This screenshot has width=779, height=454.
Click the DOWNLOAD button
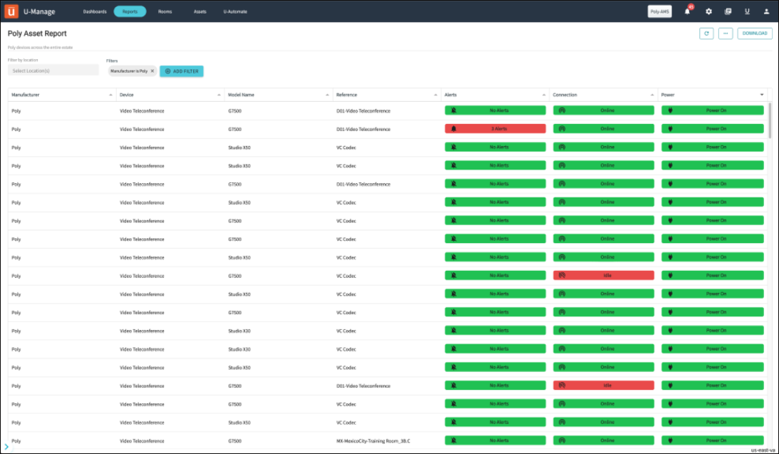click(x=754, y=33)
